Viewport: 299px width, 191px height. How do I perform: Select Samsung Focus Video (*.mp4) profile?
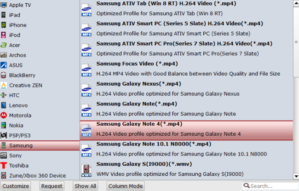(x=186, y=70)
